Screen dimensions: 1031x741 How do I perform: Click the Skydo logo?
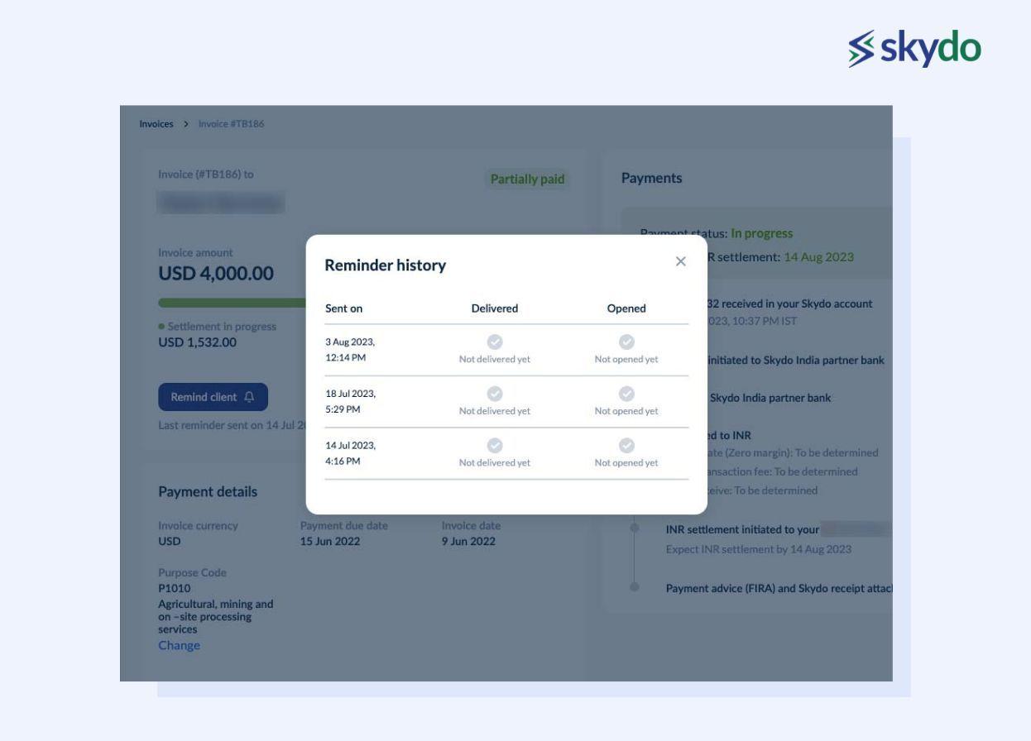point(914,49)
